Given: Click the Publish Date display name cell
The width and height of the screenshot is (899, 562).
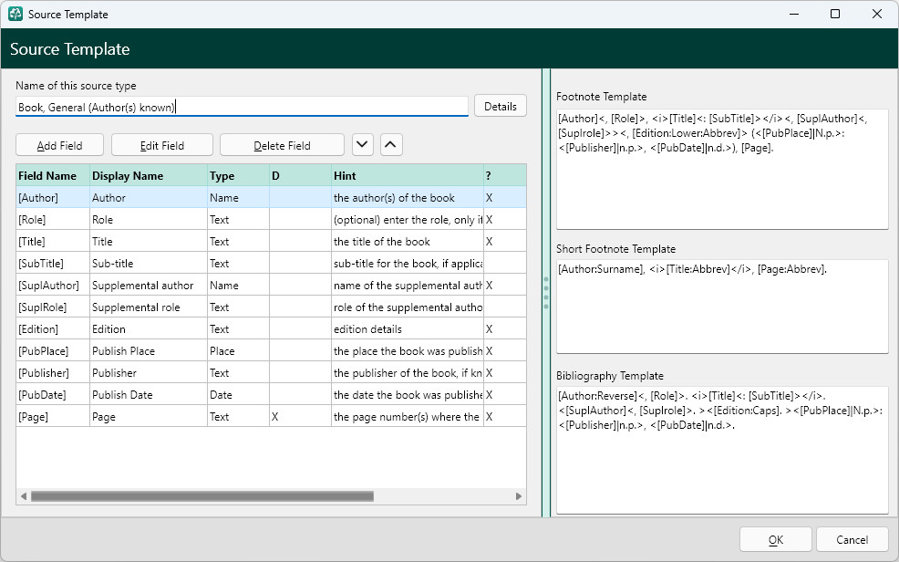Looking at the screenshot, I should (x=149, y=394).
